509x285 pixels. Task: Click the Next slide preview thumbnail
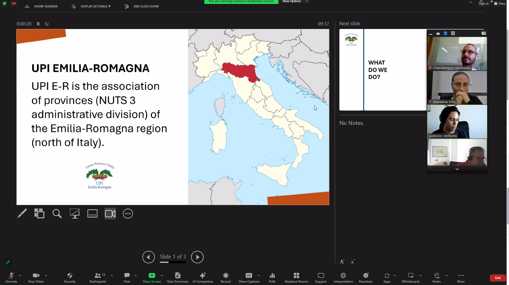click(x=383, y=70)
